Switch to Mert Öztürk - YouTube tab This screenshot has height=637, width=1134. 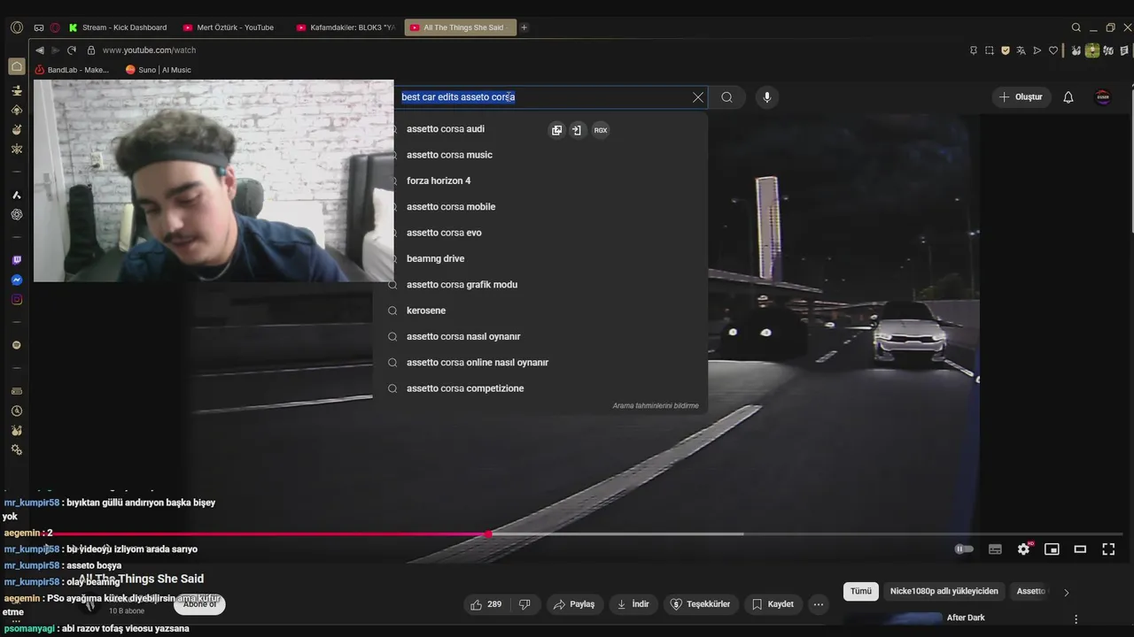tap(233, 27)
